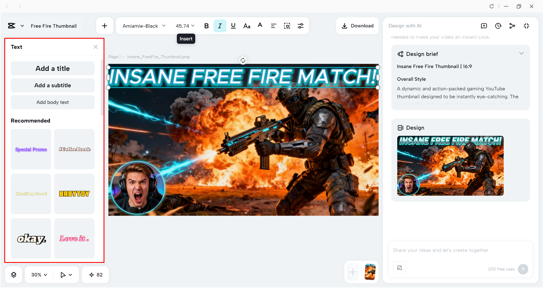Select the page 1 thumbnail
Screen dimensions: 543x288
coord(370,272)
